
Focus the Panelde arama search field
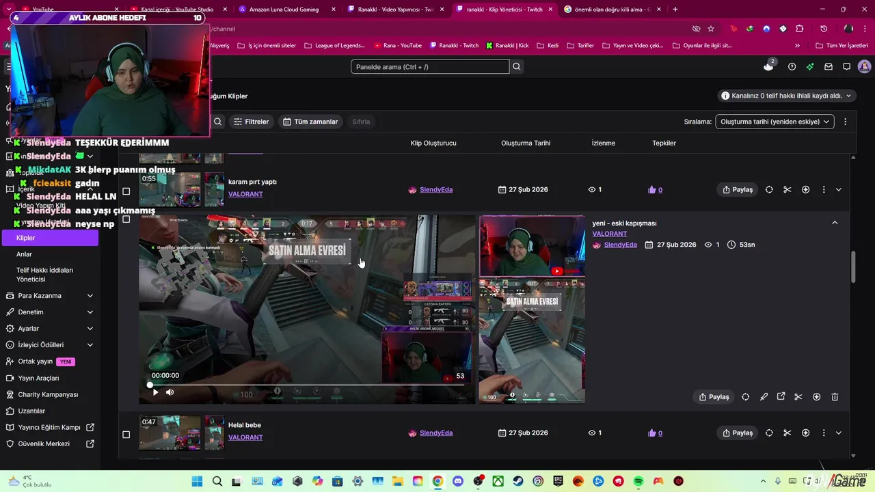430,66
